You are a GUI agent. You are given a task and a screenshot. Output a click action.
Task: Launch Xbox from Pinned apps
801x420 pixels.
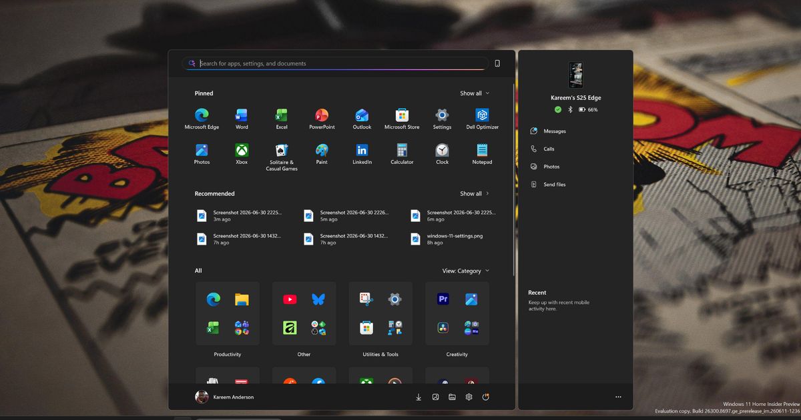(242, 154)
